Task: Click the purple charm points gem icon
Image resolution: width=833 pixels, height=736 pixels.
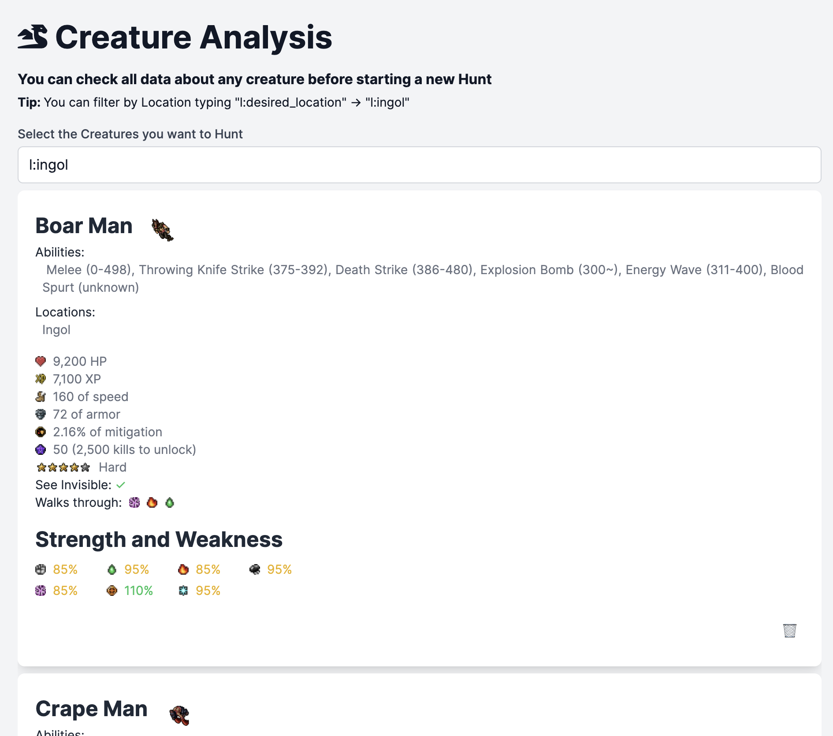Action: point(41,450)
